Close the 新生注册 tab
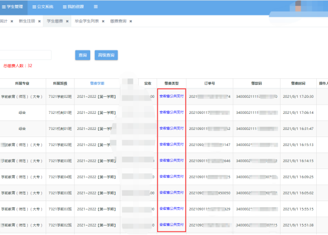This screenshot has width=328, height=235. tap(39, 21)
